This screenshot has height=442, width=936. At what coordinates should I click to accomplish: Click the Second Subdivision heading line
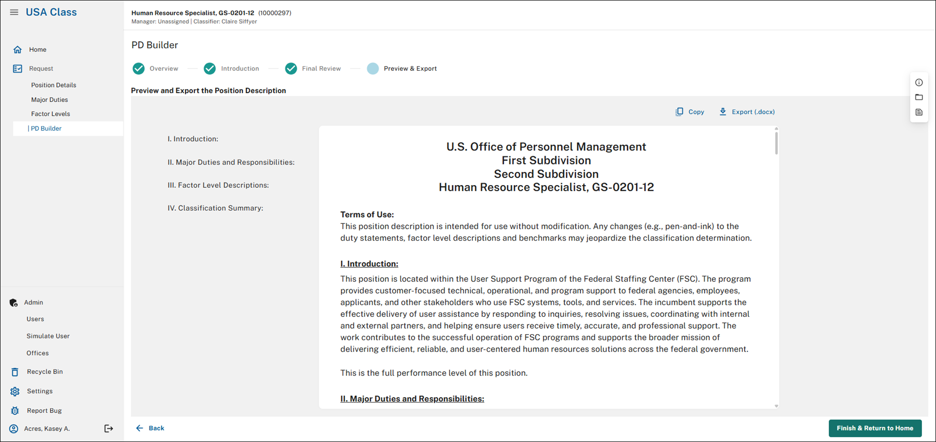click(x=546, y=174)
